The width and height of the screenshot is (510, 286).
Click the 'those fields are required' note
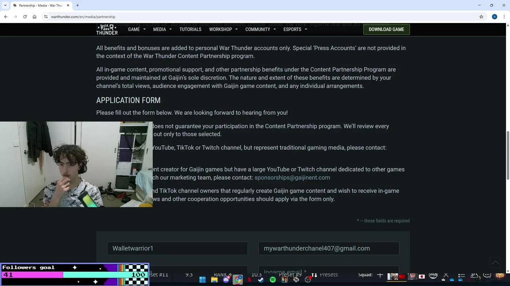click(383, 221)
